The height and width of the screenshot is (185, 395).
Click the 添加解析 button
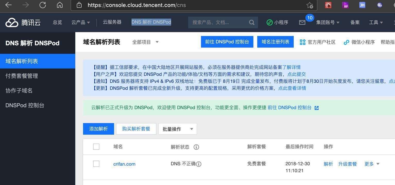98,129
